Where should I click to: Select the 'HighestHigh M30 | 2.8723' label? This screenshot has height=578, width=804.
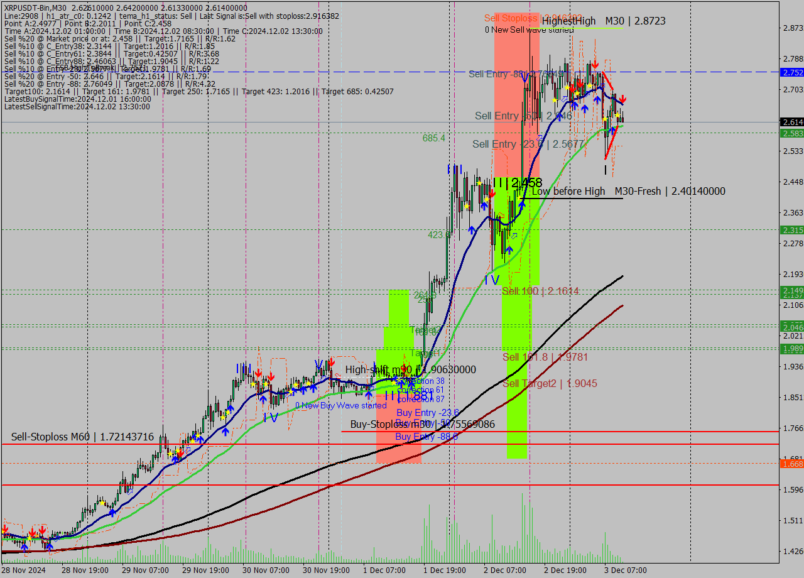[x=604, y=21]
